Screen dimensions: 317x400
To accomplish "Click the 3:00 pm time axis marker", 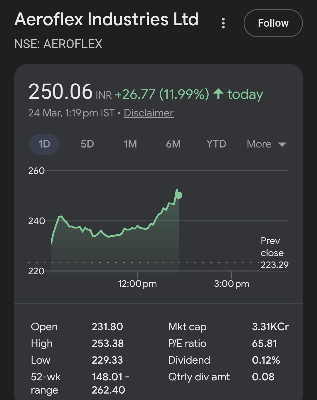I will pyautogui.click(x=232, y=284).
